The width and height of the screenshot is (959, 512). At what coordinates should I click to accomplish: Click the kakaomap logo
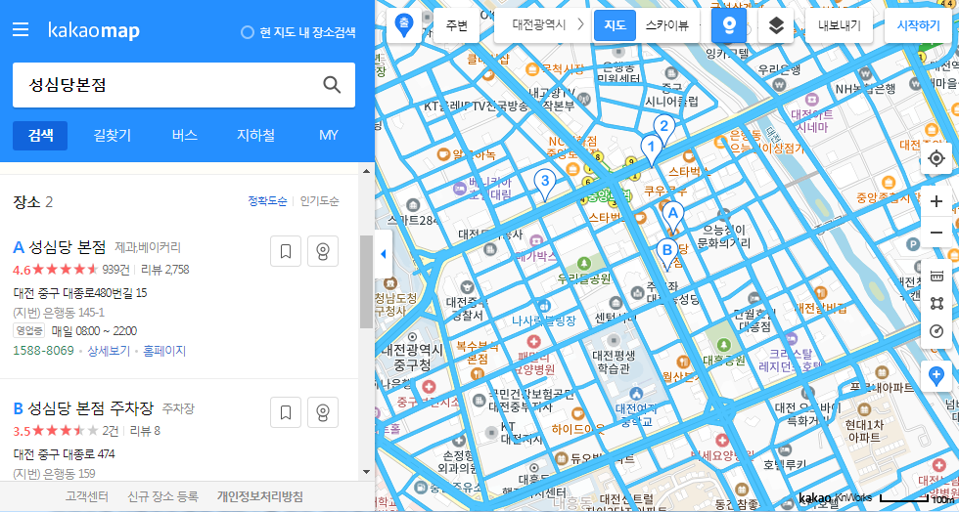point(94,30)
